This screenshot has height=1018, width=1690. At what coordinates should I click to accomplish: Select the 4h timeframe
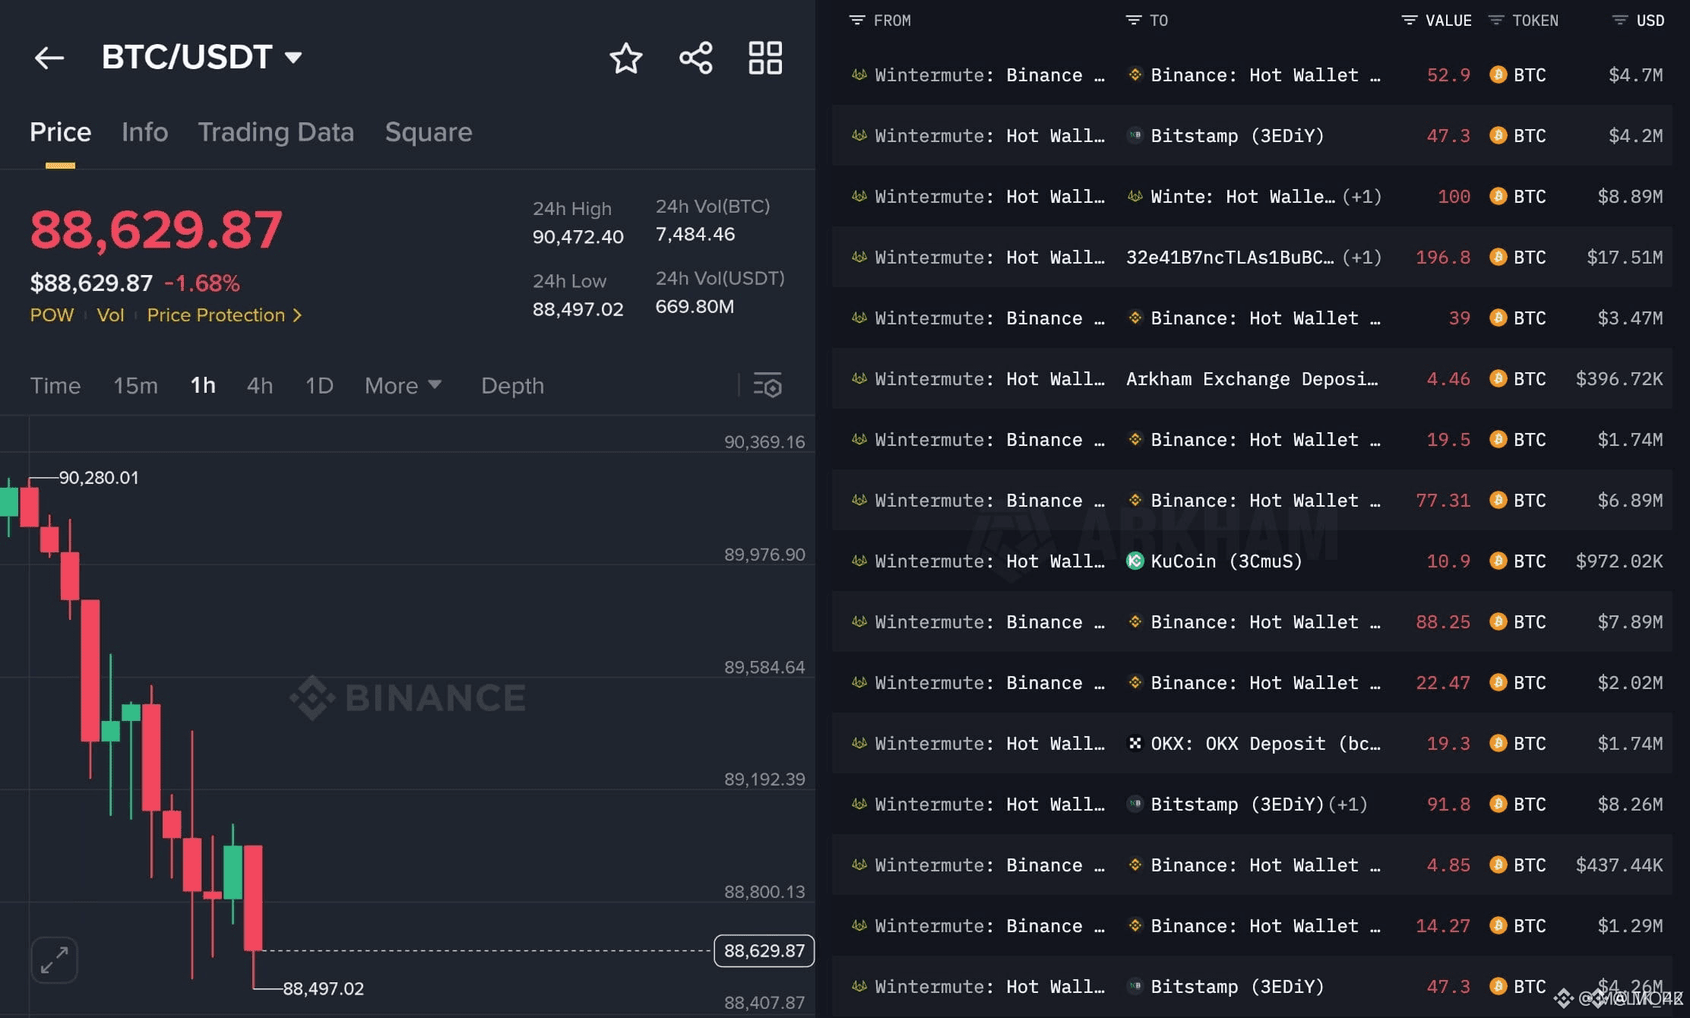[259, 385]
